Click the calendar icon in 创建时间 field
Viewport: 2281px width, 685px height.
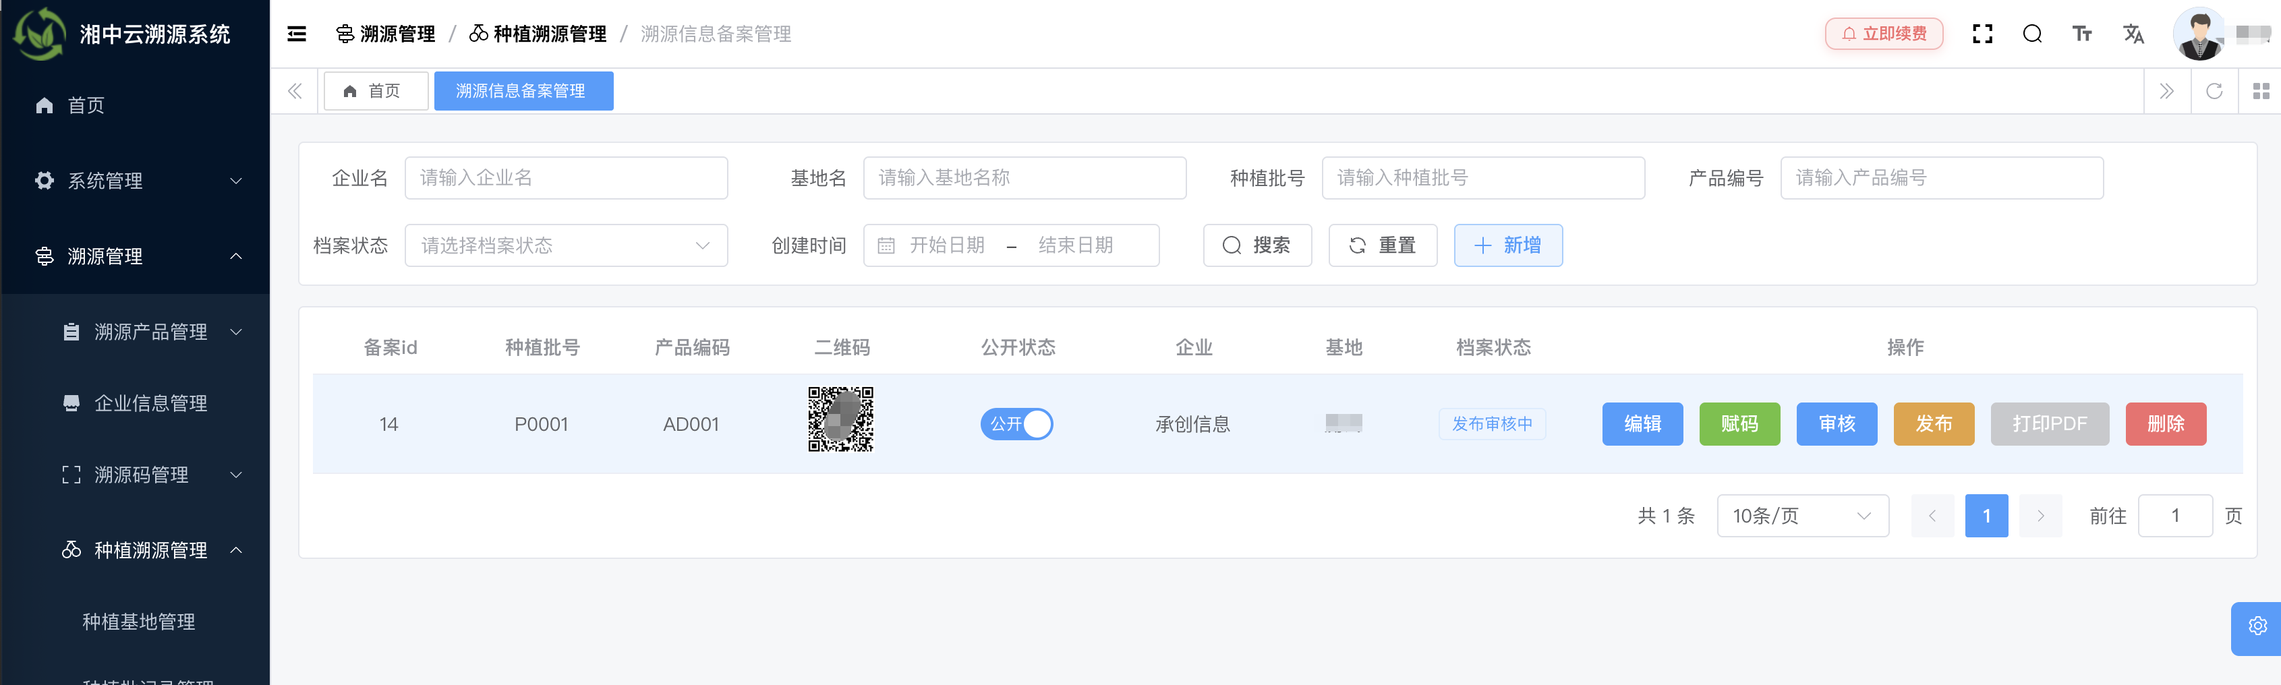coord(886,245)
